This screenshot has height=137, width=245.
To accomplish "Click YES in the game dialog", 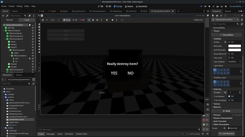I will 114,73.
